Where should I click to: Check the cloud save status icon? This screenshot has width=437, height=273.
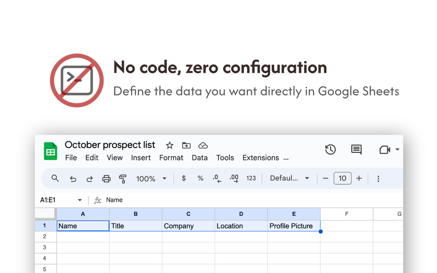click(203, 145)
